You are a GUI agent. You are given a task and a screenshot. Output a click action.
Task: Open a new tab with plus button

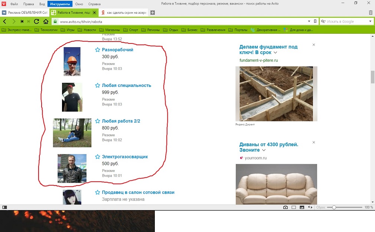tap(152, 13)
